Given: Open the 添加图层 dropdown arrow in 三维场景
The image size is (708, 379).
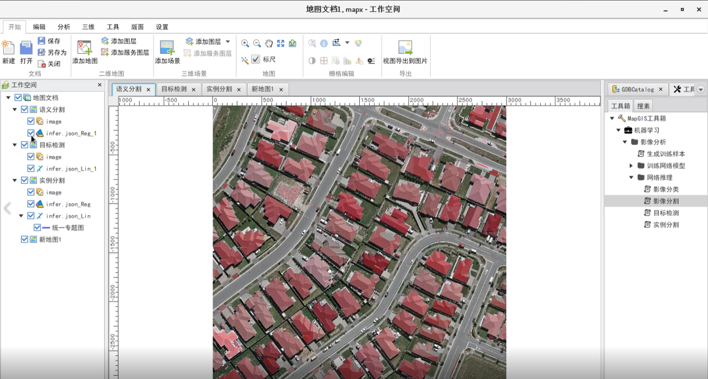Looking at the screenshot, I should point(227,41).
